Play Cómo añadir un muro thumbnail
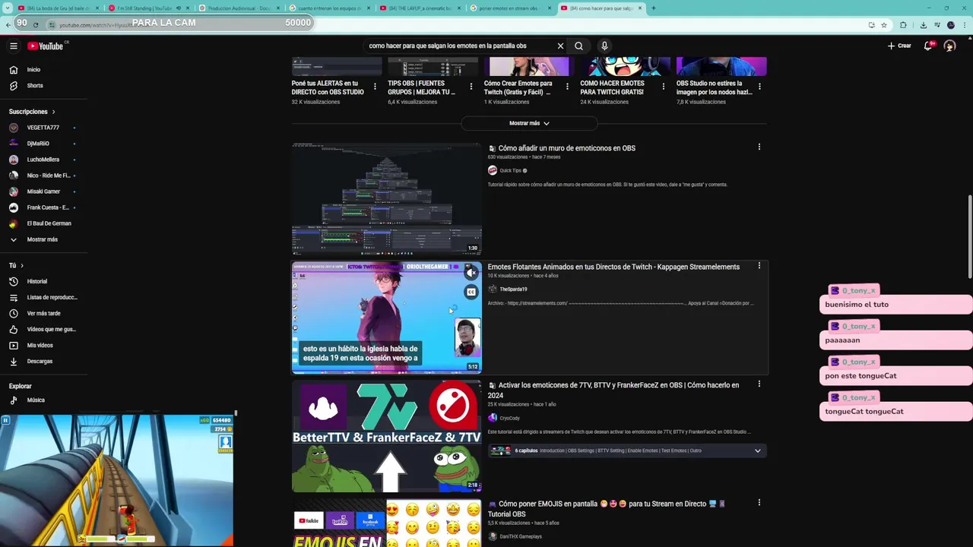Viewport: 973px width, 547px height. pos(386,199)
